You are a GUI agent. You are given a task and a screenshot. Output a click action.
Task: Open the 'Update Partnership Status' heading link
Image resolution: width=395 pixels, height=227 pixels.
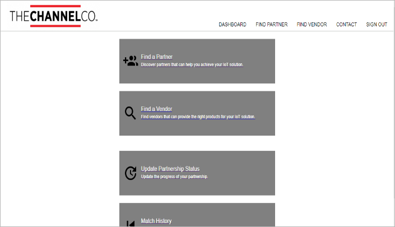[170, 169]
